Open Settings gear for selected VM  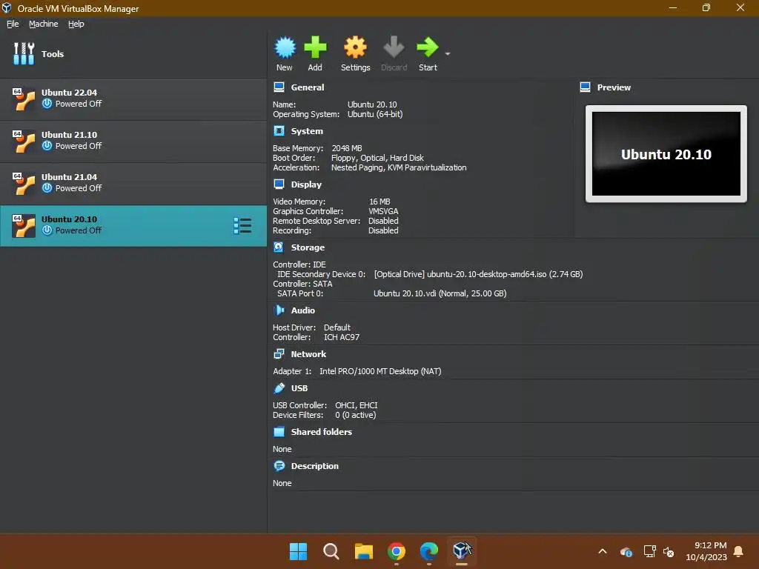pos(355,48)
